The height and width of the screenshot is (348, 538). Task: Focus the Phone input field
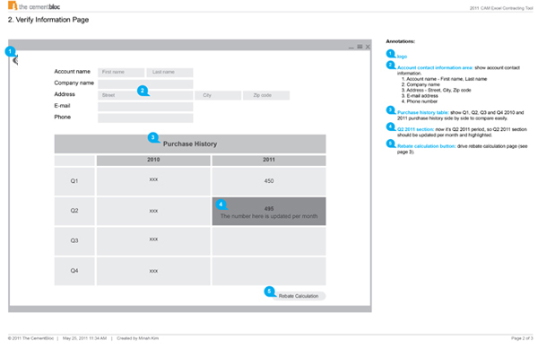pos(145,117)
